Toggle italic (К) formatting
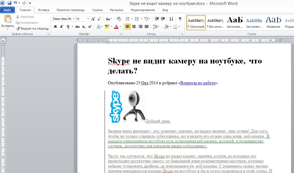 point(62,27)
